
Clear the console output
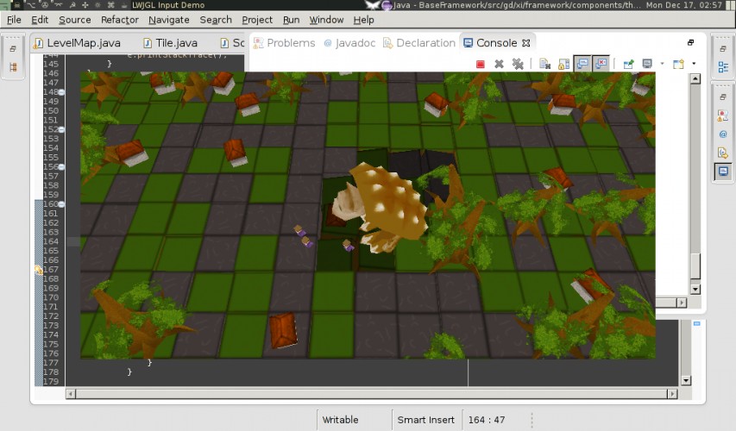pos(544,65)
